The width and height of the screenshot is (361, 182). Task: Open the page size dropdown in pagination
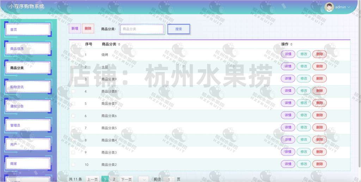tap(143, 179)
